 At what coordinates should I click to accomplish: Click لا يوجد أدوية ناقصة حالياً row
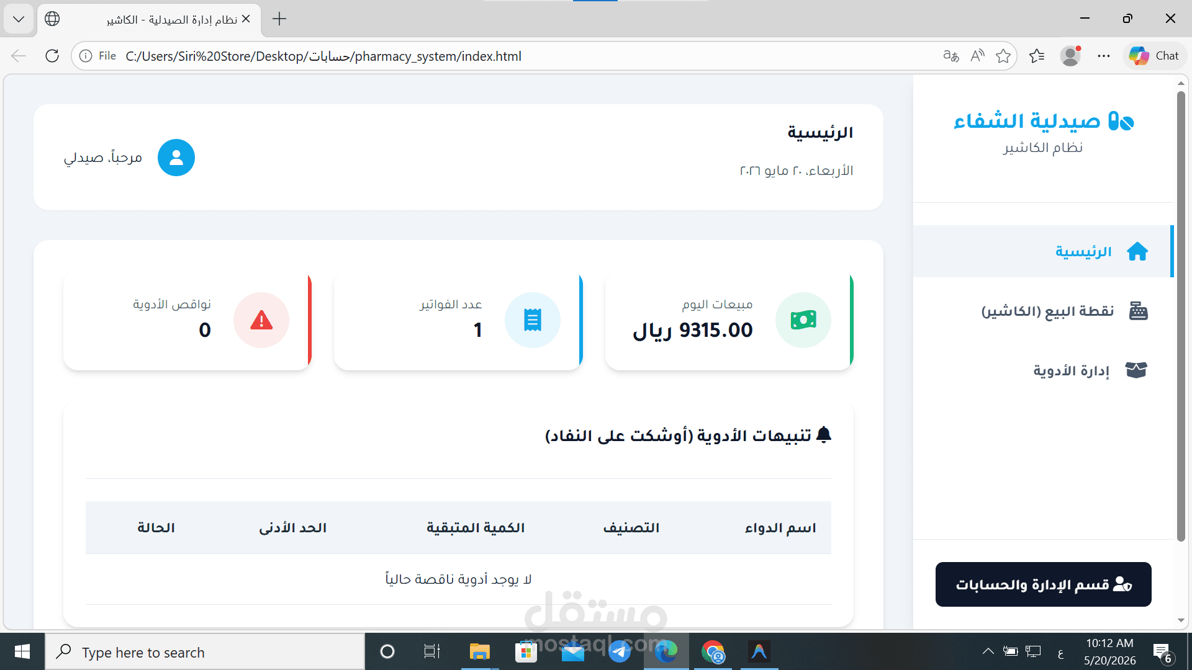pos(458,579)
